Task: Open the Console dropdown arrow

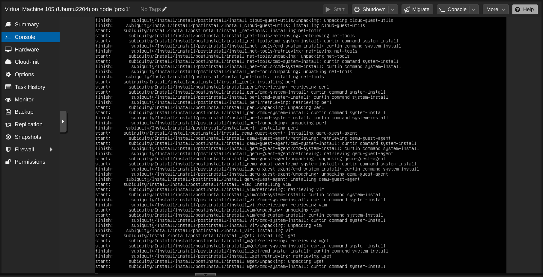Action: (x=474, y=10)
